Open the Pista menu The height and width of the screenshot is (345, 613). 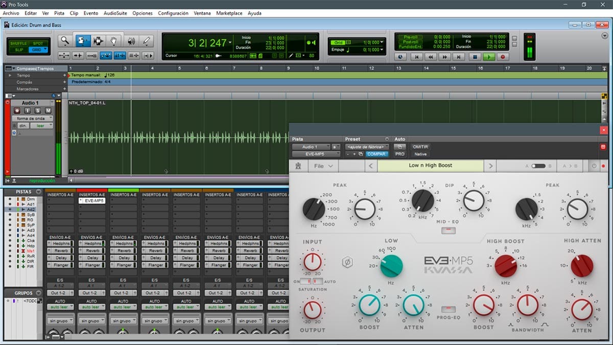tap(59, 13)
